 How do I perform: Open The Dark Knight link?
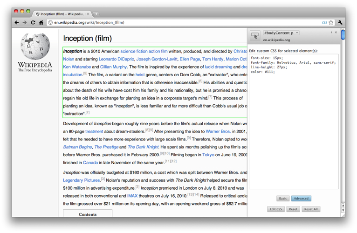[x=143, y=147]
